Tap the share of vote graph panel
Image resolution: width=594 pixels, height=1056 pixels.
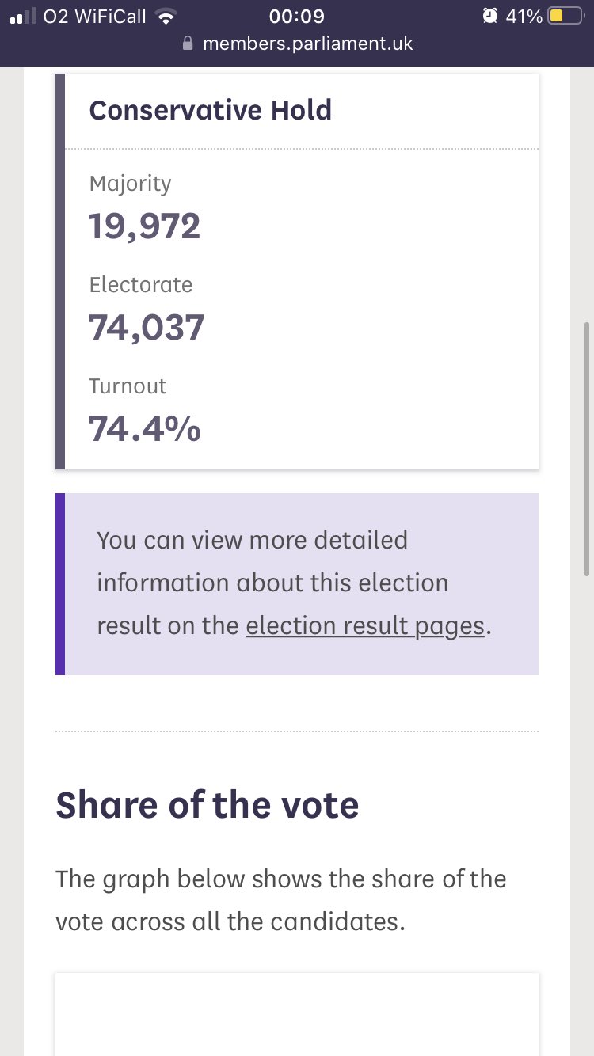coord(297,1014)
